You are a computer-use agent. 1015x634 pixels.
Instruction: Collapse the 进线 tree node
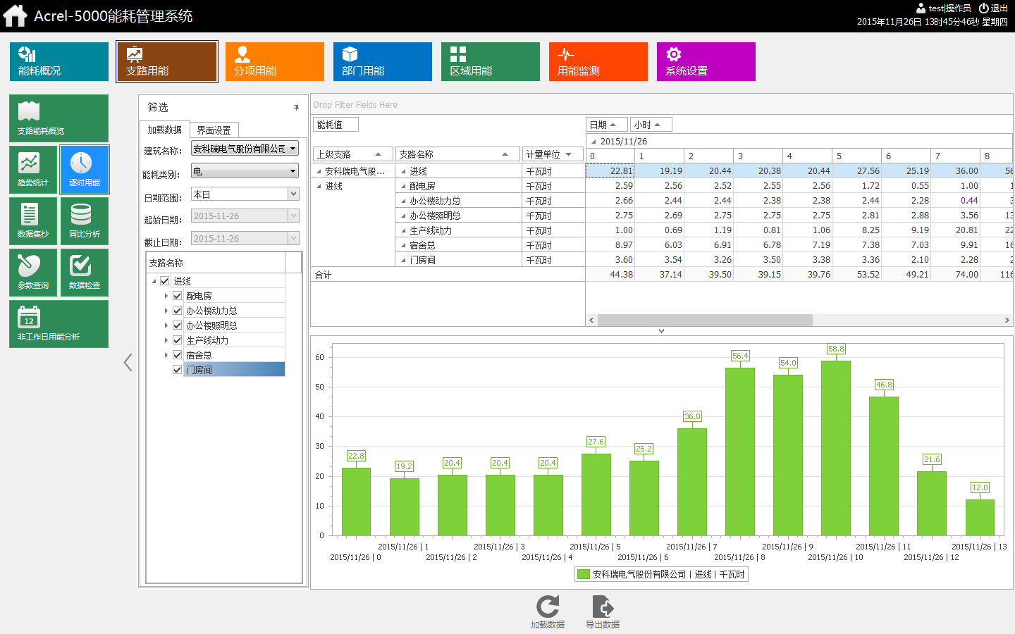154,281
